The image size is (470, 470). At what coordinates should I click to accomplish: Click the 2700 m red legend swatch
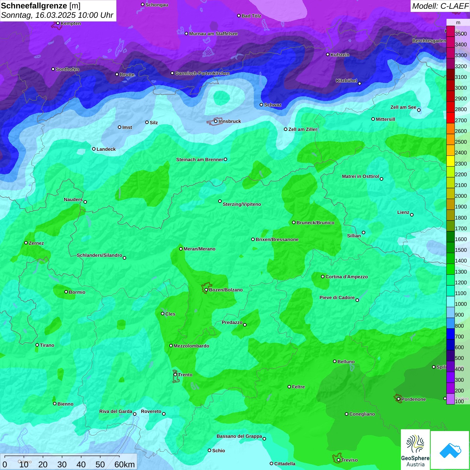point(451,118)
